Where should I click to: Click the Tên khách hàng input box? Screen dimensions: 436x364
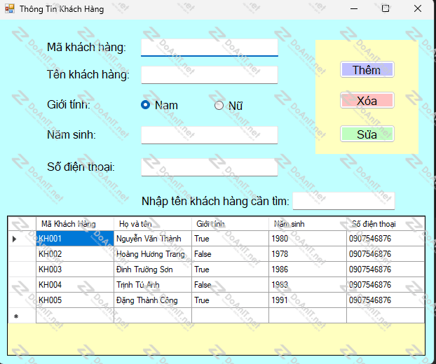(210, 75)
